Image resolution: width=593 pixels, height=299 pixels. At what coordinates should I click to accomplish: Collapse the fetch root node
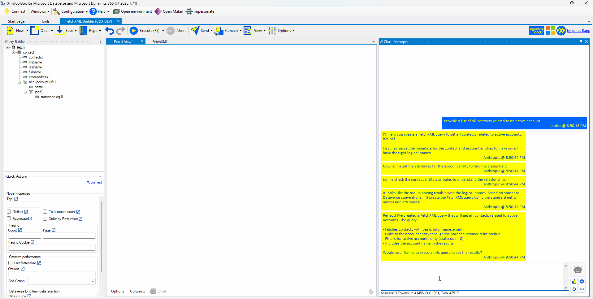pos(8,47)
